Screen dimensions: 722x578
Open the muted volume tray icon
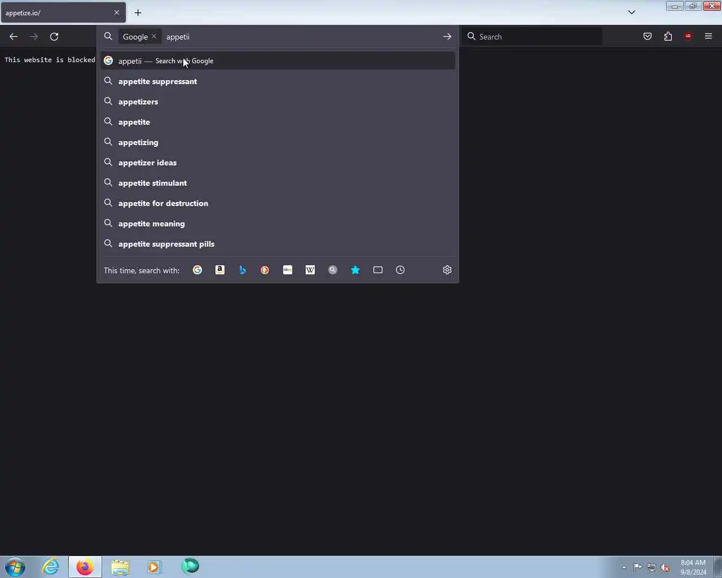click(x=666, y=567)
